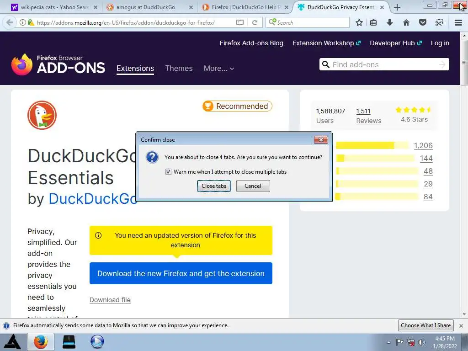Show hidden tray icons arrow
Image resolution: width=468 pixels, height=351 pixels.
click(388, 343)
